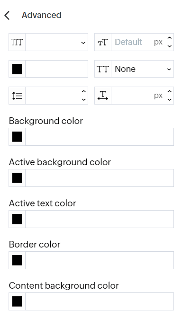
Task: Click the Border color text field
Action: tap(100, 260)
